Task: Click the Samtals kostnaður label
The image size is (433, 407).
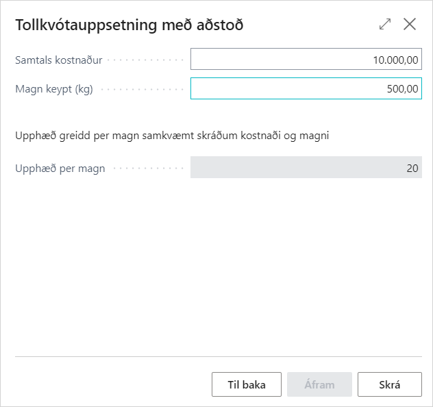Action: tap(59, 60)
